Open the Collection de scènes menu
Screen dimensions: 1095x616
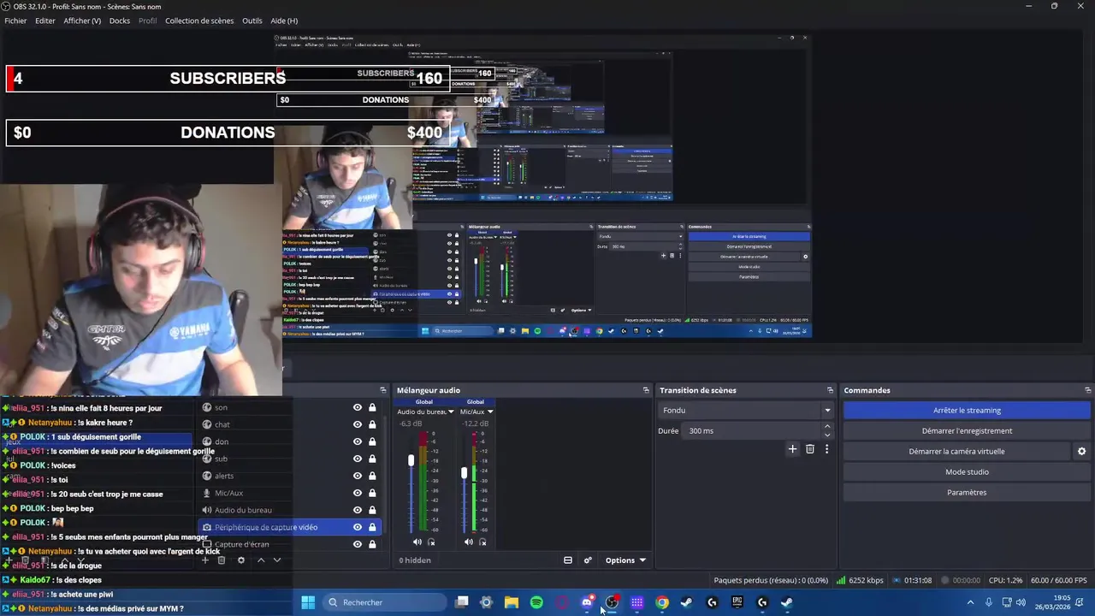click(x=199, y=21)
